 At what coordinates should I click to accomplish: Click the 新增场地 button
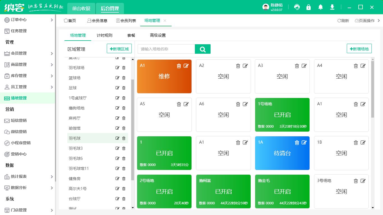359,49
